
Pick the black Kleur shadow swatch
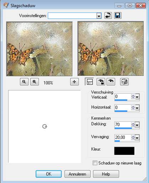point(124,151)
